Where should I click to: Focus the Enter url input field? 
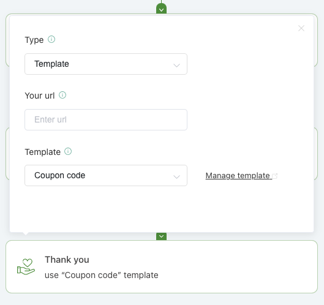pyautogui.click(x=106, y=119)
